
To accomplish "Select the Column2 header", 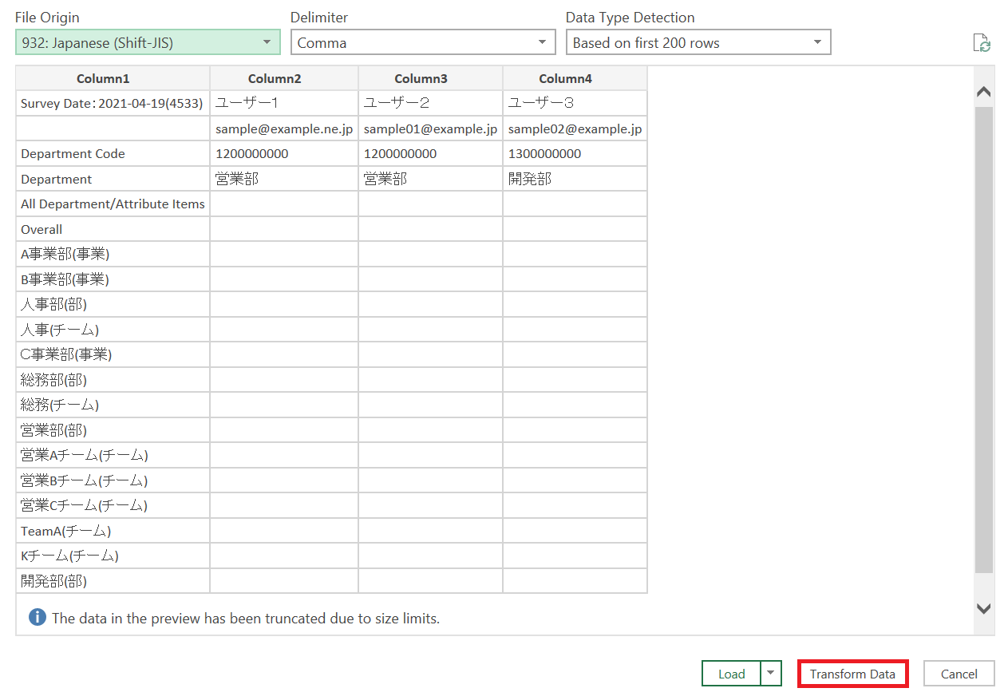I will (284, 78).
